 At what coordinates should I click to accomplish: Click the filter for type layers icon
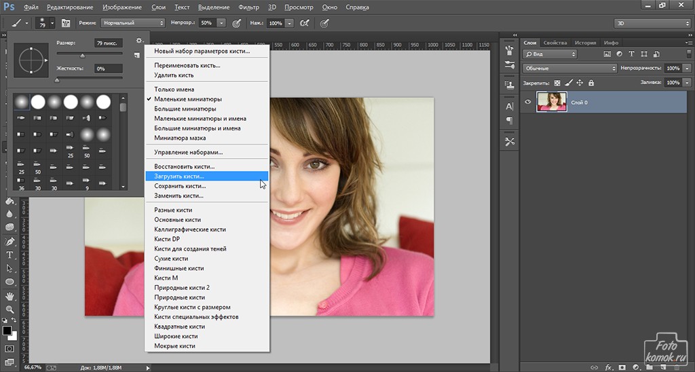tap(633, 54)
